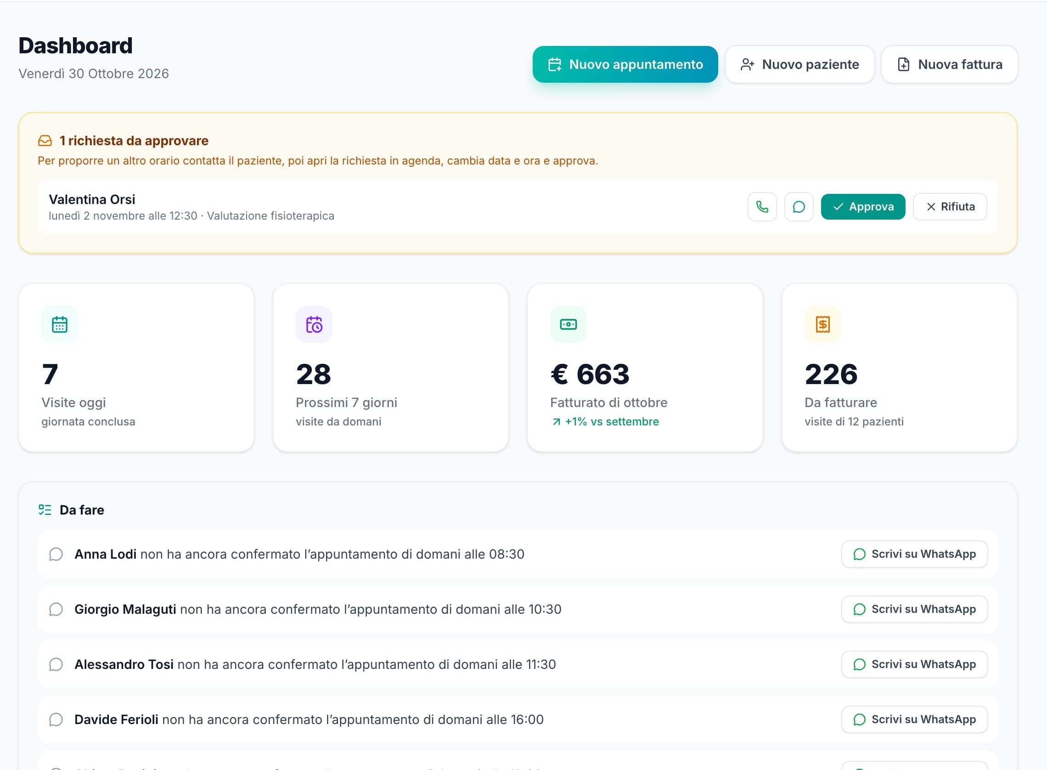Click the Prossimi 7 giorni calendar-clock icon
This screenshot has height=770, width=1047.
click(x=314, y=324)
